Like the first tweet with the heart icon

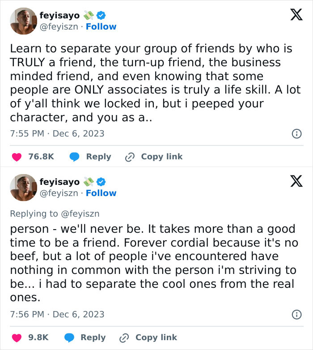(x=17, y=157)
